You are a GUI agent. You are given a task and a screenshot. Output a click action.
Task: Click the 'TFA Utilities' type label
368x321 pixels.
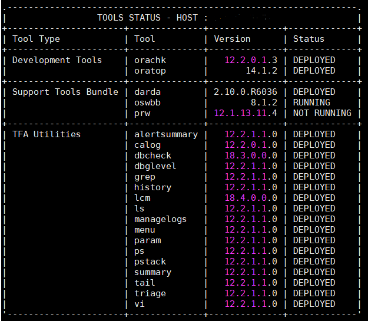point(47,134)
